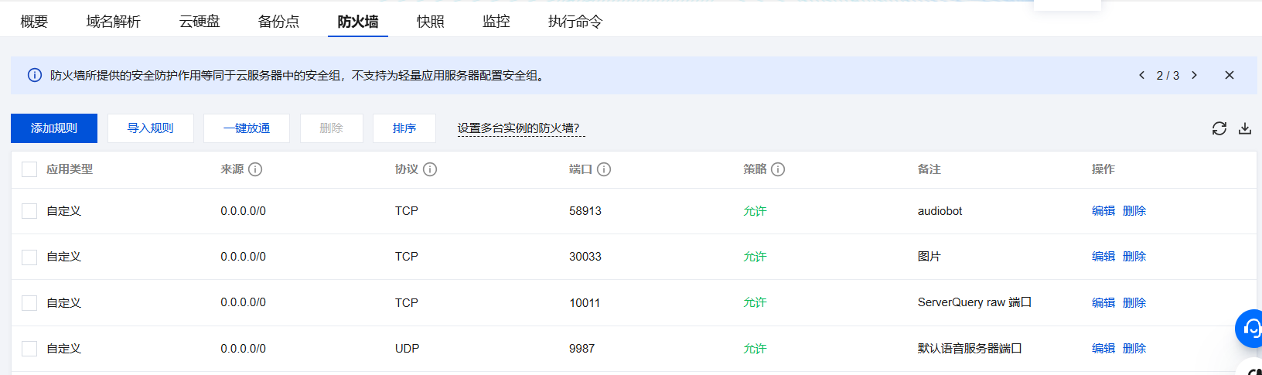Go to the next notice with right chevron
This screenshot has width=1262, height=375.
[1194, 75]
